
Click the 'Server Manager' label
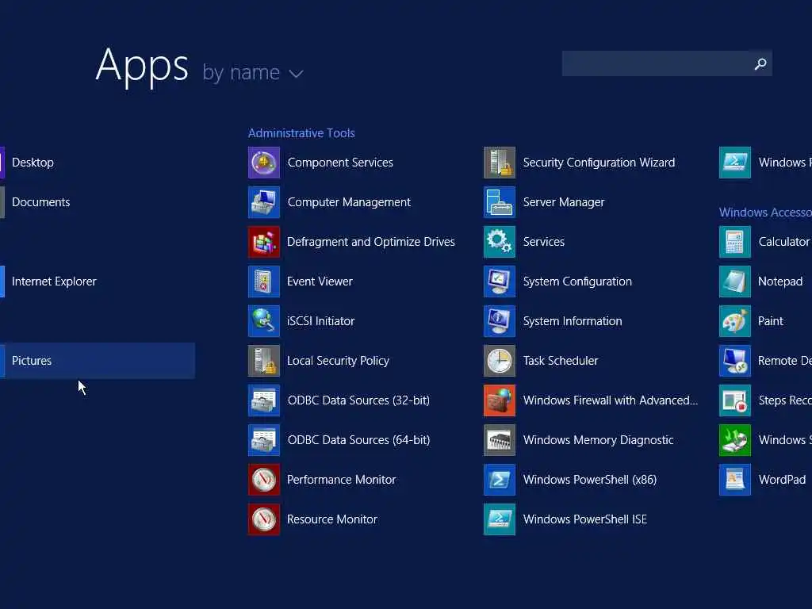click(564, 202)
